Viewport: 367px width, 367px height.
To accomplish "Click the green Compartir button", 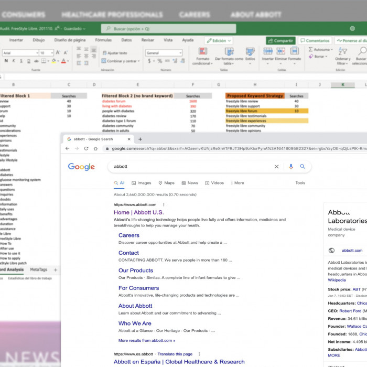I will pos(280,40).
